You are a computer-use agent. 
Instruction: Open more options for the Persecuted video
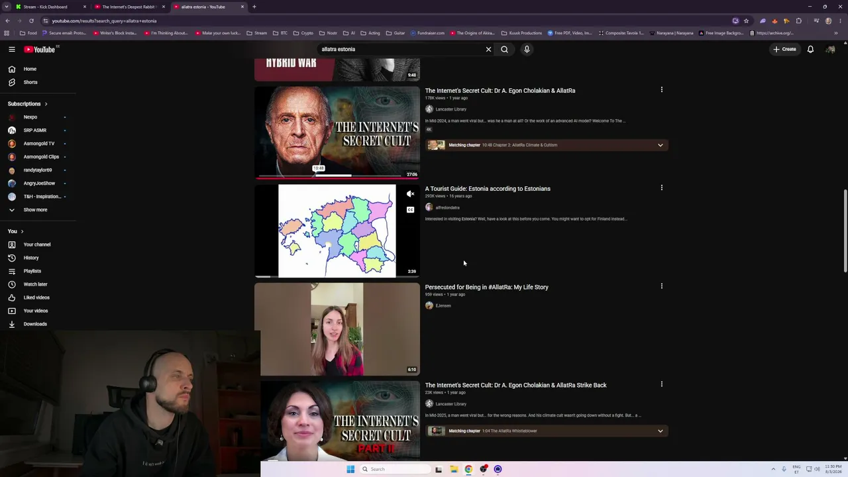(x=661, y=286)
